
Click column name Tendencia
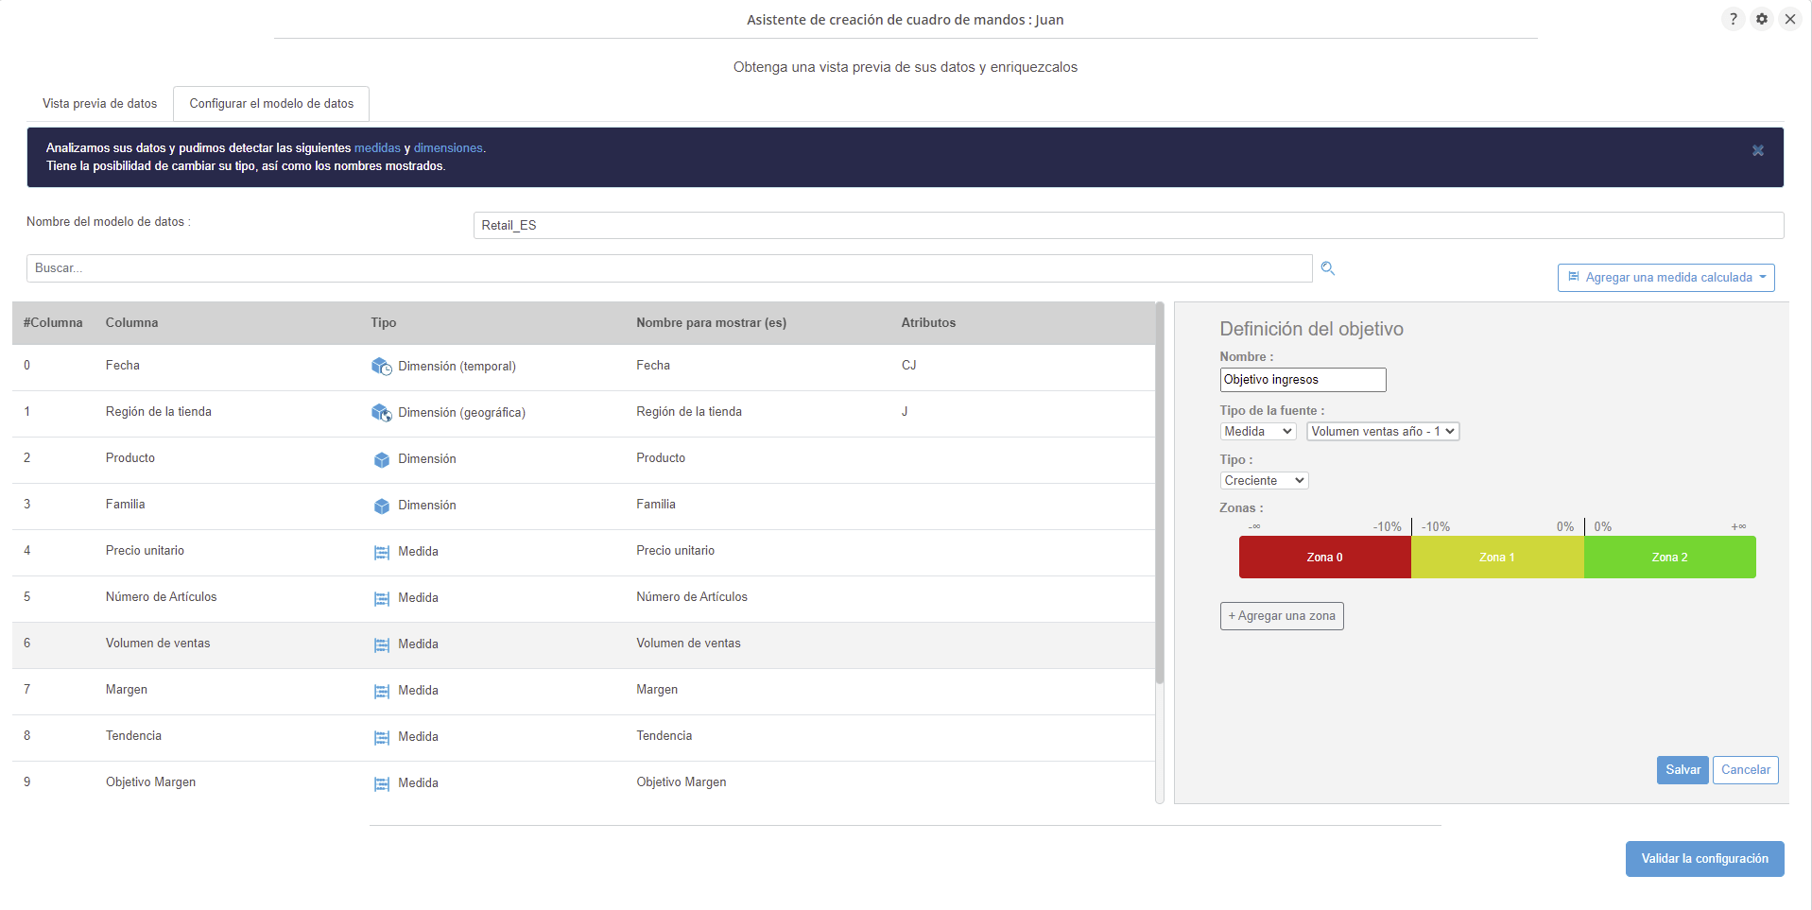pyautogui.click(x=133, y=736)
